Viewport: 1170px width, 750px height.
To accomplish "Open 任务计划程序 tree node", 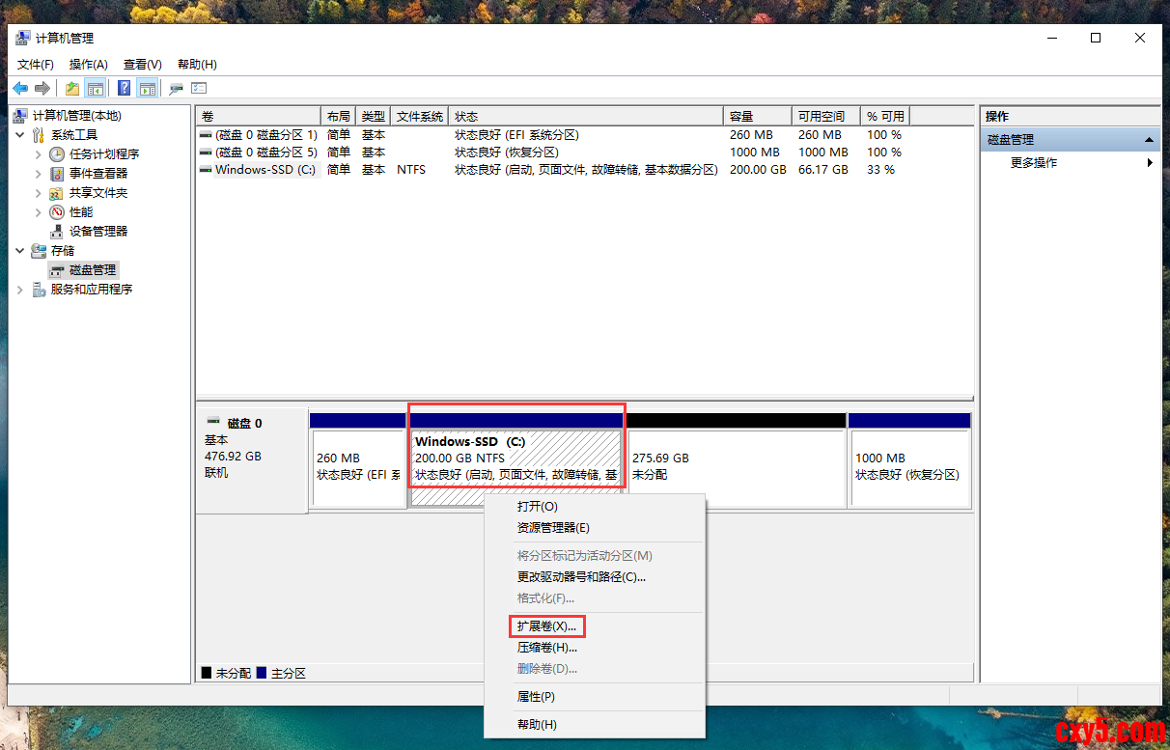I will [103, 154].
